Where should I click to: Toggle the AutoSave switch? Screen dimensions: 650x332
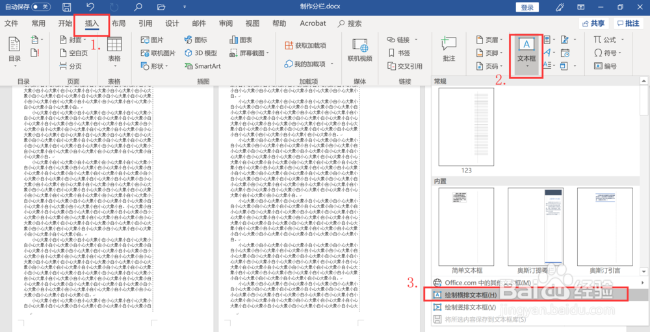42,7
